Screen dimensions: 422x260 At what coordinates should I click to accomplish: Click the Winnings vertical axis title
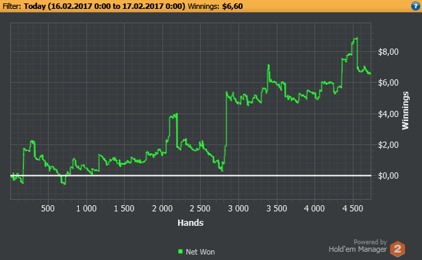[x=405, y=111]
